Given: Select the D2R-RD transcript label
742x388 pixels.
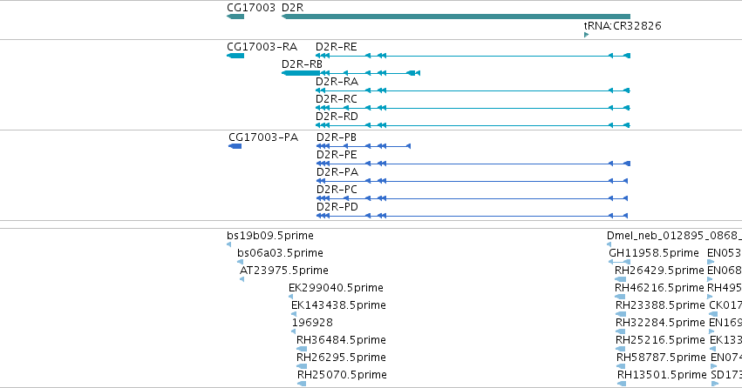Looking at the screenshot, I should click(x=337, y=117).
